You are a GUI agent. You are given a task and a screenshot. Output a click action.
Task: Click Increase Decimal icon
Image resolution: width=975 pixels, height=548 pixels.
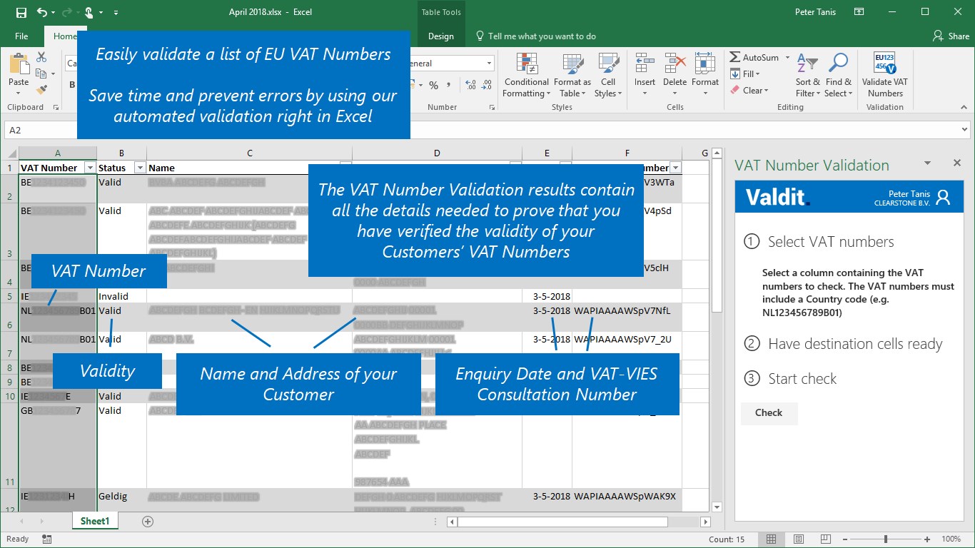[x=471, y=86]
